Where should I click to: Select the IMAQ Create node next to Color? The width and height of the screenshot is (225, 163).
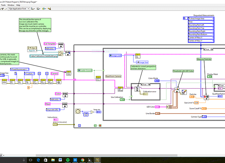coord(65,95)
